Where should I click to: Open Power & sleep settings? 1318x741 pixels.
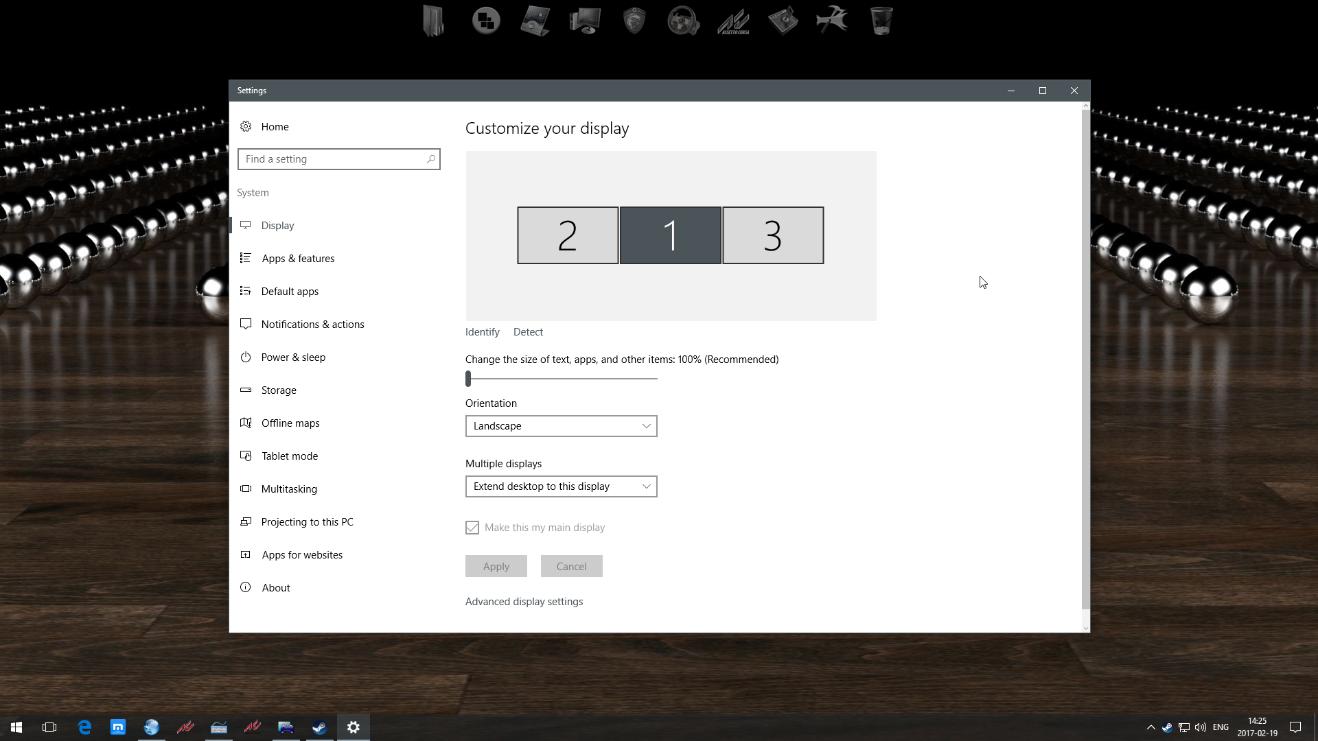click(x=293, y=357)
